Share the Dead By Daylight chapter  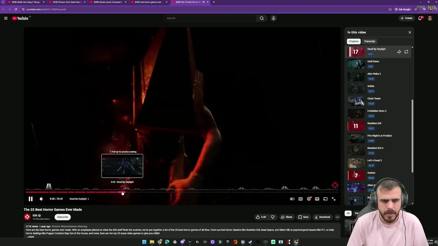399,52
